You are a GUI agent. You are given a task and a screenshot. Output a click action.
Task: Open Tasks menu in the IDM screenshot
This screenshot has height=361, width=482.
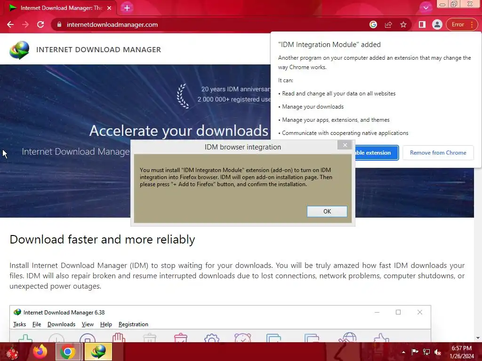click(x=19, y=324)
